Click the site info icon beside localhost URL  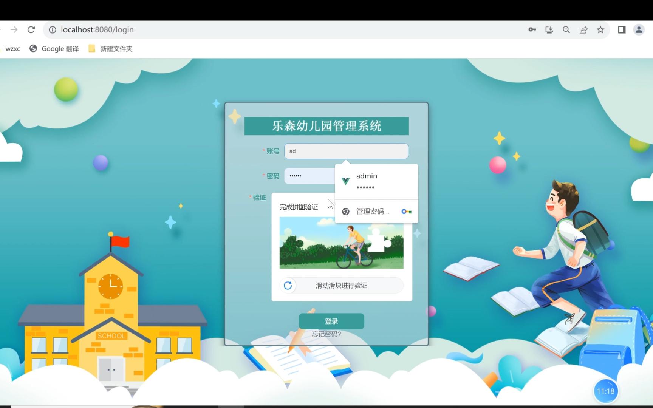coord(52,29)
